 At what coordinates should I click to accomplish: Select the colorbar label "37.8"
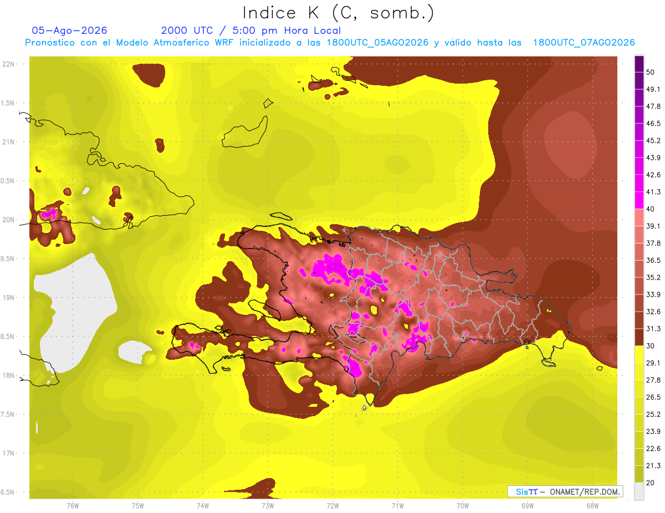tap(653, 243)
